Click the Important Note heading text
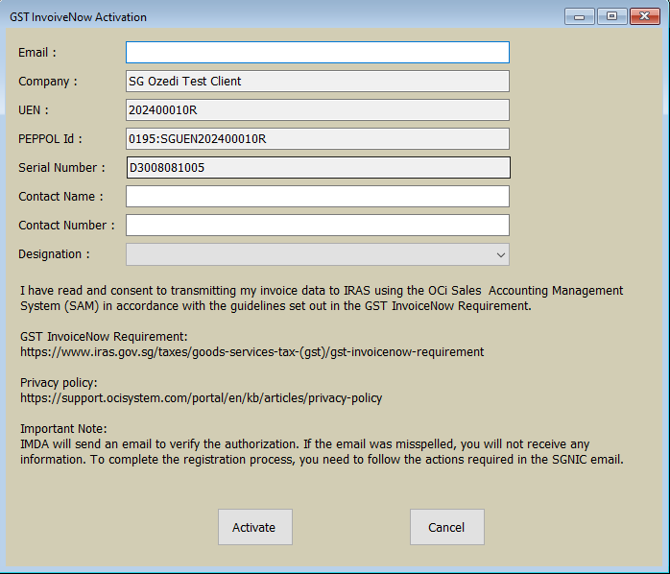The image size is (670, 574). 63,428
